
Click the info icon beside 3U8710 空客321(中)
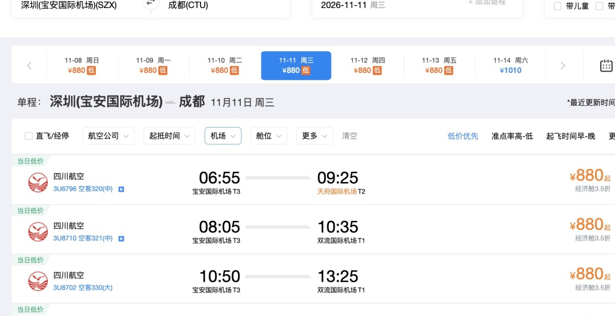click(x=121, y=239)
